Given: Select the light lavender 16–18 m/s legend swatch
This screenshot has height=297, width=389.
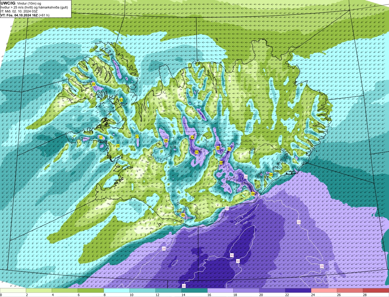Looking at the screenshot, I should (x=220, y=291).
